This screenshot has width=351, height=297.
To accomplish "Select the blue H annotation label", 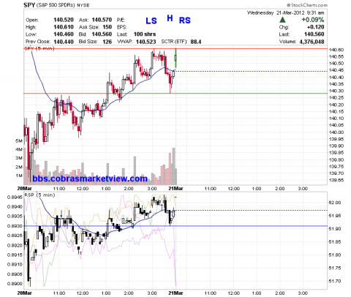I will pos(170,18).
